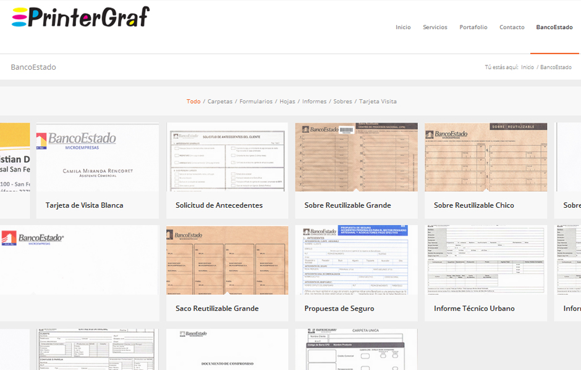This screenshot has height=370, width=581.
Task: Open the Portafolio menu item
Action: tap(473, 27)
